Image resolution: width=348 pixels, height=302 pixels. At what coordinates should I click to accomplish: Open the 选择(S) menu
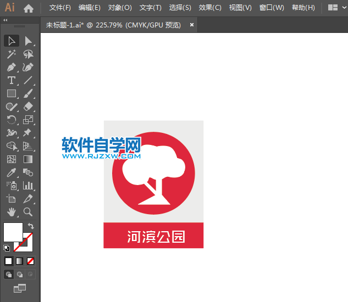point(180,8)
